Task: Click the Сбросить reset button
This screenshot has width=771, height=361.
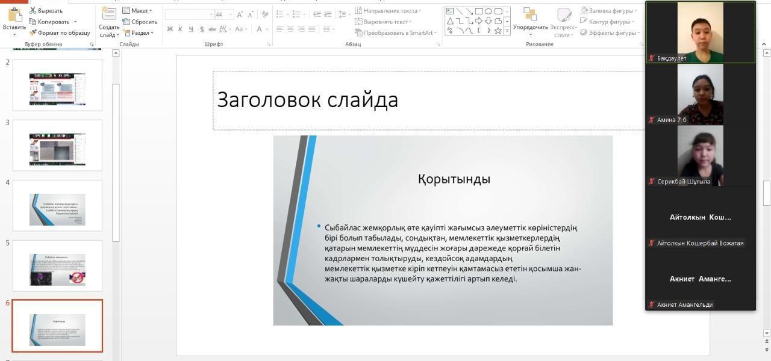Action: coord(140,22)
